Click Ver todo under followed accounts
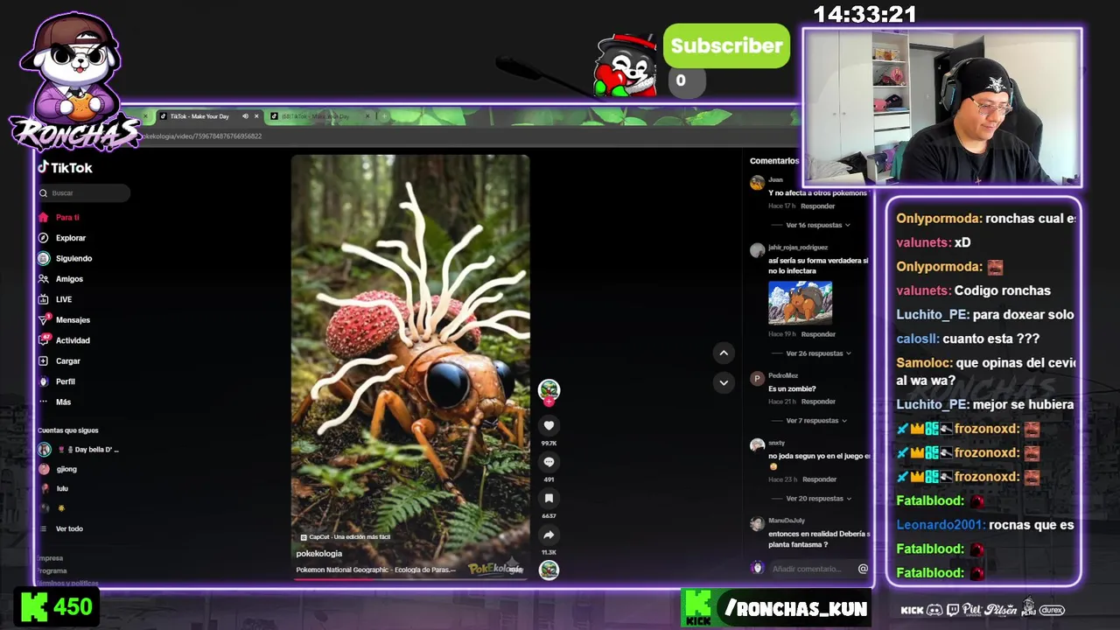This screenshot has width=1120, height=630. pos(61,528)
